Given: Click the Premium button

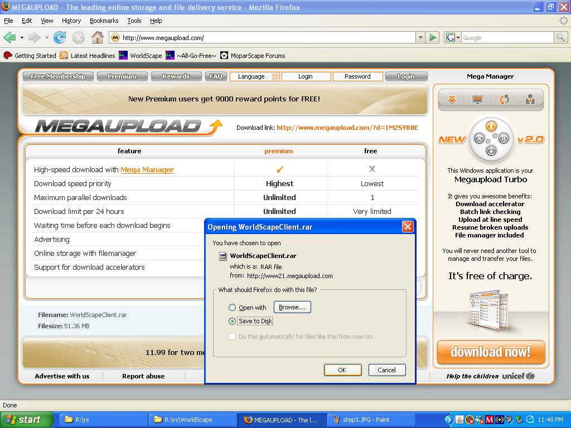Looking at the screenshot, I should (x=122, y=76).
